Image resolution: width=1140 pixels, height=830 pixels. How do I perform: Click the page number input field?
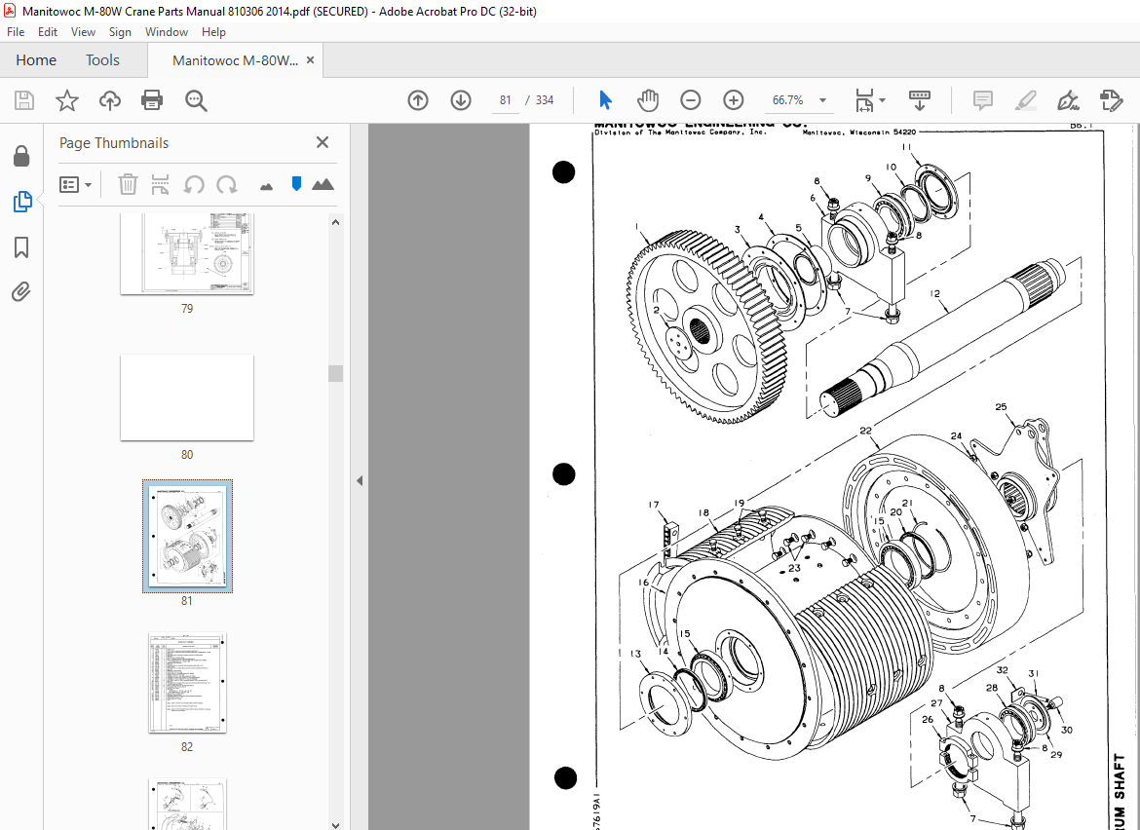click(x=506, y=100)
